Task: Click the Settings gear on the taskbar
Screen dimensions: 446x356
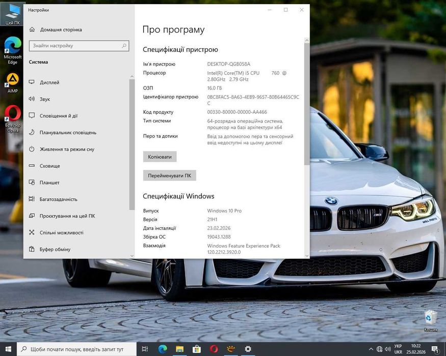Action: (248, 349)
